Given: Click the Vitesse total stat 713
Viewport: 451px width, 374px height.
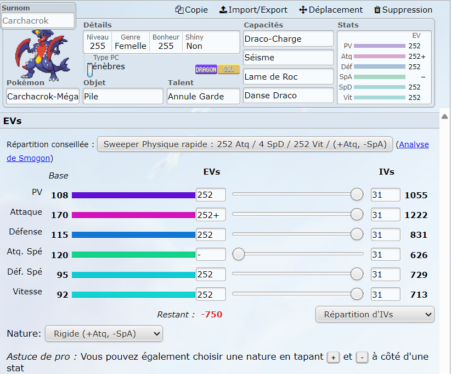Looking at the screenshot, I should click(419, 294).
